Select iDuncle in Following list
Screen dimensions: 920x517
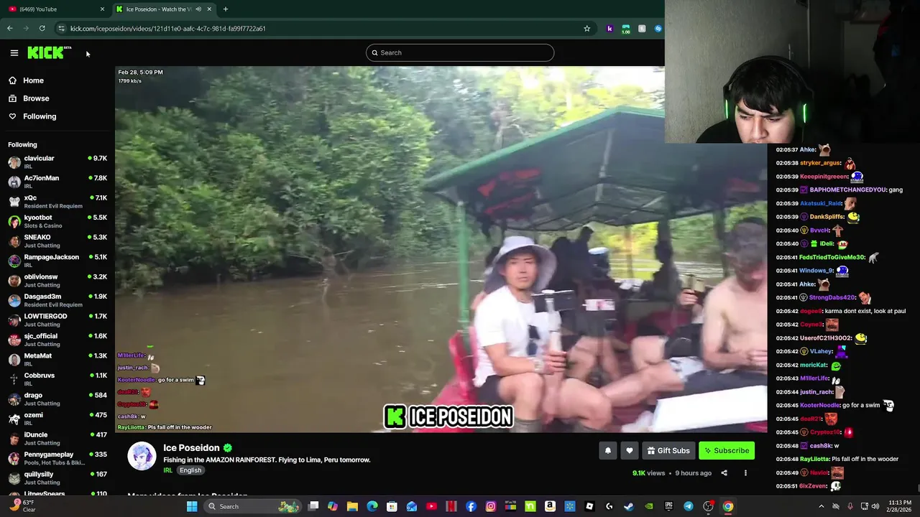[x=57, y=438]
